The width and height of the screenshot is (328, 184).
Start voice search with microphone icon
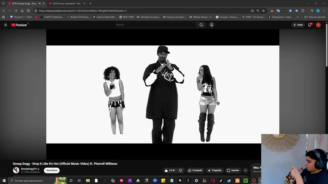click(211, 25)
